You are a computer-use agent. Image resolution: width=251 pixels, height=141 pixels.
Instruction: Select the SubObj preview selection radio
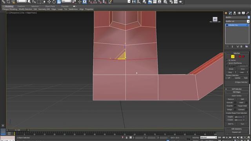233,78
